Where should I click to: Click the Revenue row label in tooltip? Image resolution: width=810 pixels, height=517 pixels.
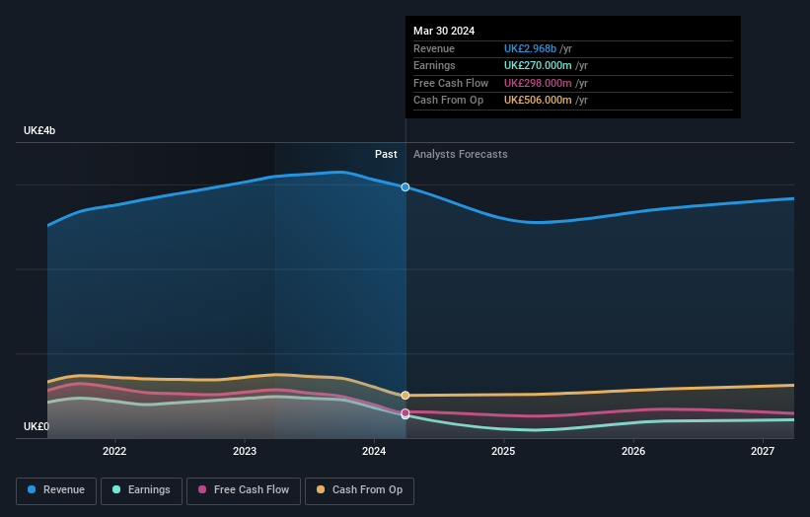pos(434,48)
